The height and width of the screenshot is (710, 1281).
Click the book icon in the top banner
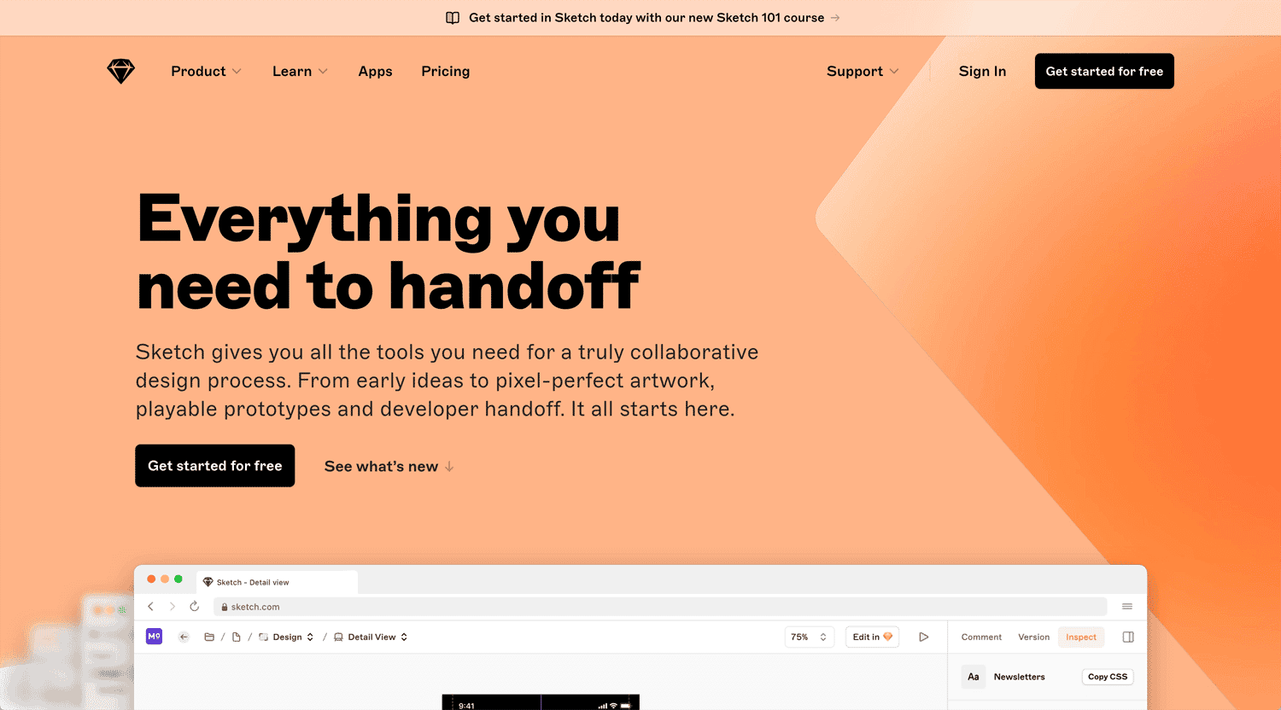coord(453,18)
